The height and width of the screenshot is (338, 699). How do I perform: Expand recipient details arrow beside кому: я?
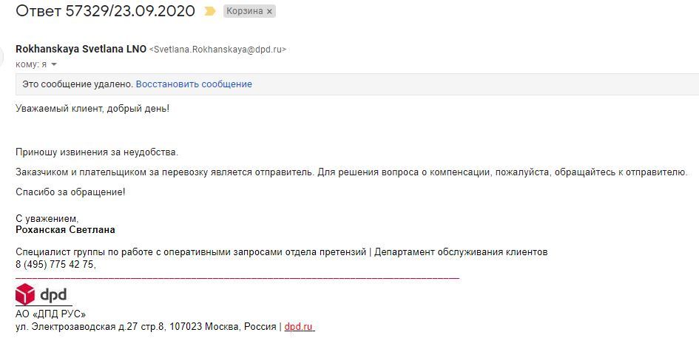pyautogui.click(x=54, y=64)
